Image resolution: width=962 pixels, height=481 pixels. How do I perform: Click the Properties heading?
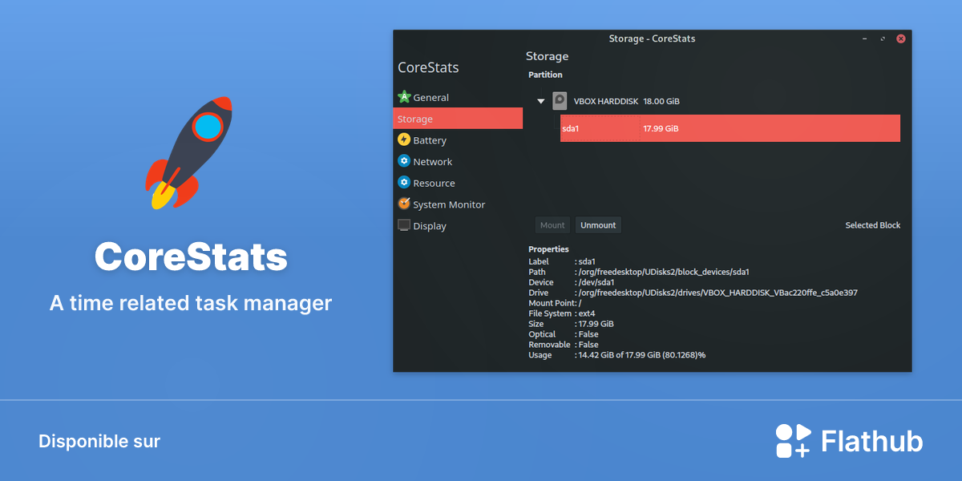pyautogui.click(x=548, y=249)
